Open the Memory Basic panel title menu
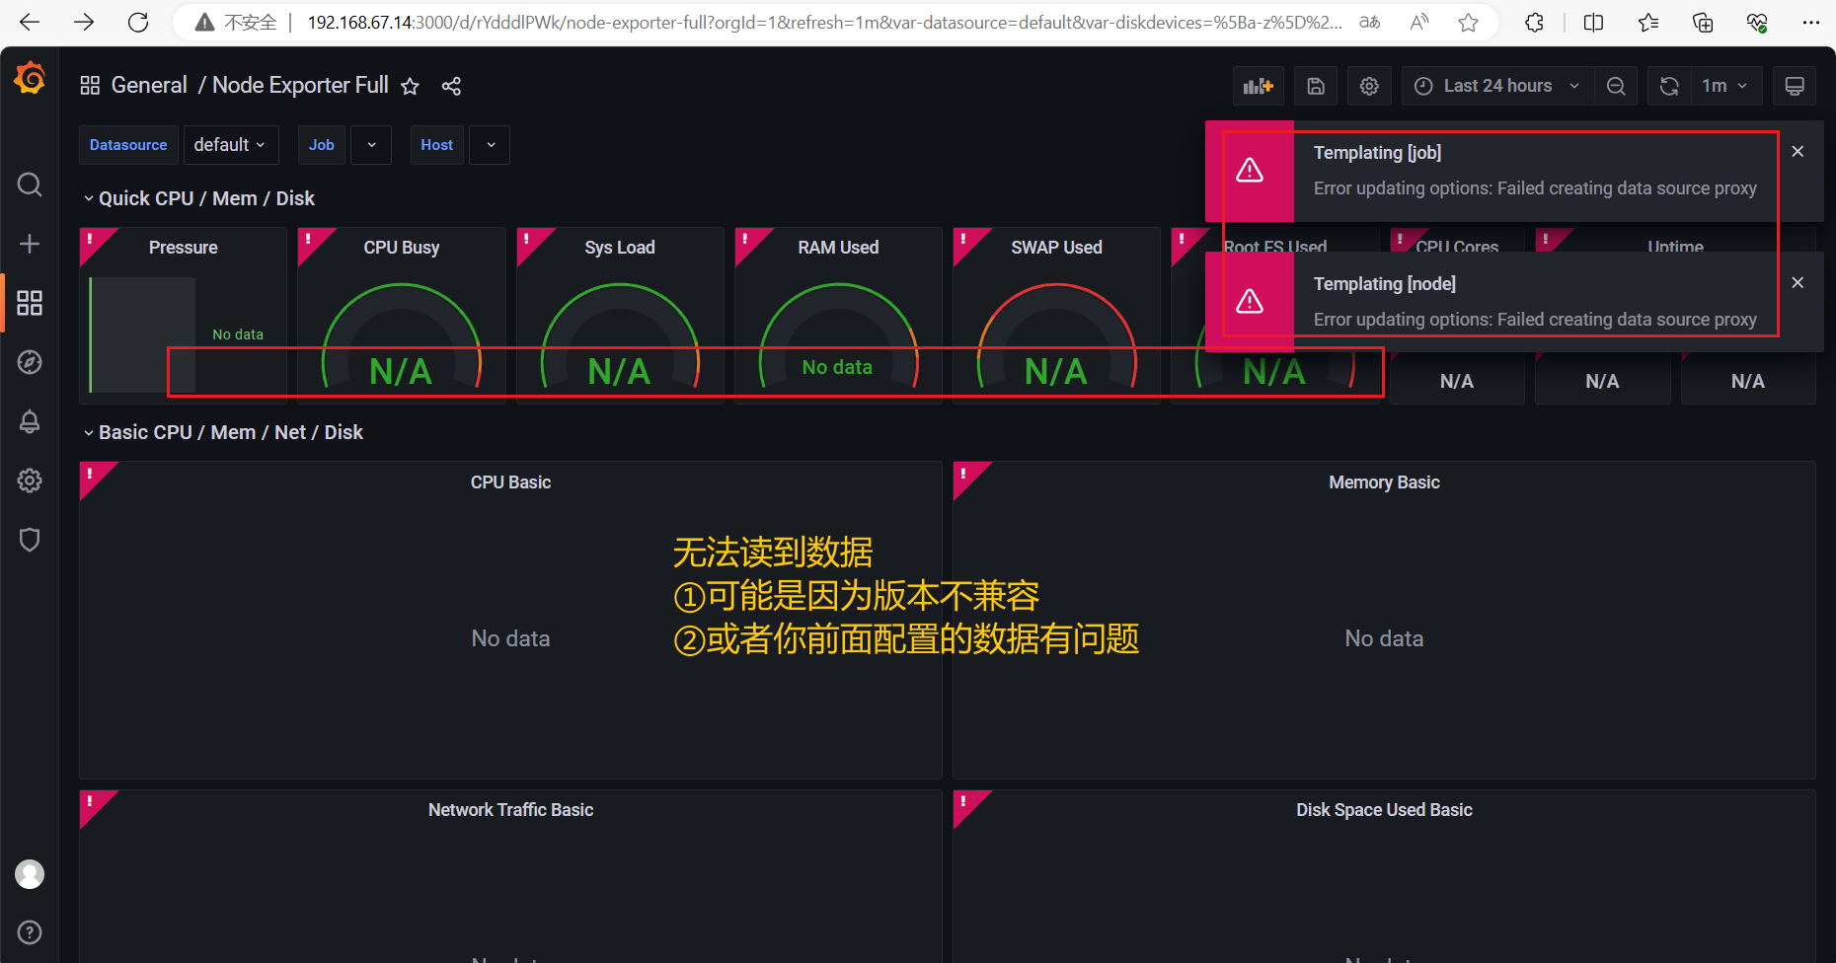Image resolution: width=1836 pixels, height=963 pixels. click(1384, 482)
